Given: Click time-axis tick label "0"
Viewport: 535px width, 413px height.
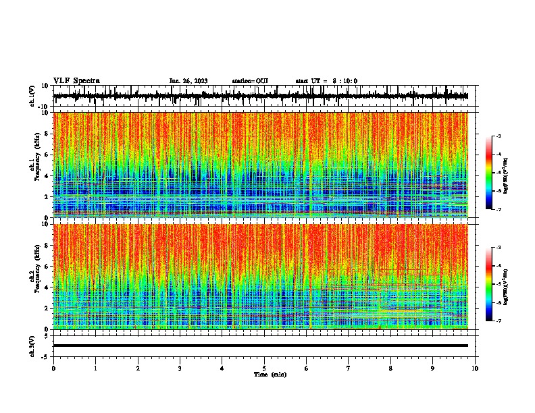Looking at the screenshot, I should tap(53, 368).
